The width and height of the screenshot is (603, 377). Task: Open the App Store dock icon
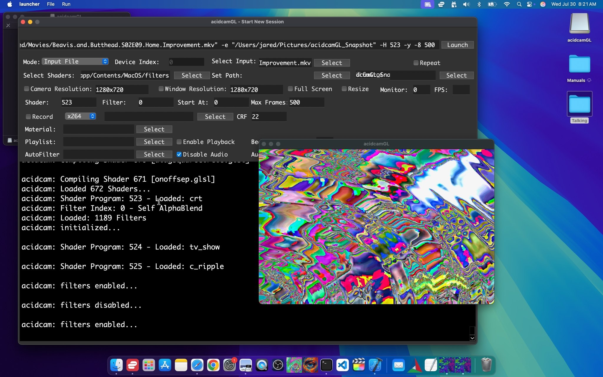(165, 366)
